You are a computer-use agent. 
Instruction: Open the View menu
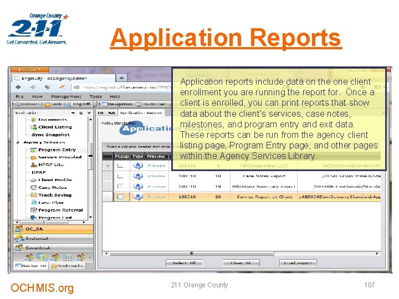click(x=37, y=96)
